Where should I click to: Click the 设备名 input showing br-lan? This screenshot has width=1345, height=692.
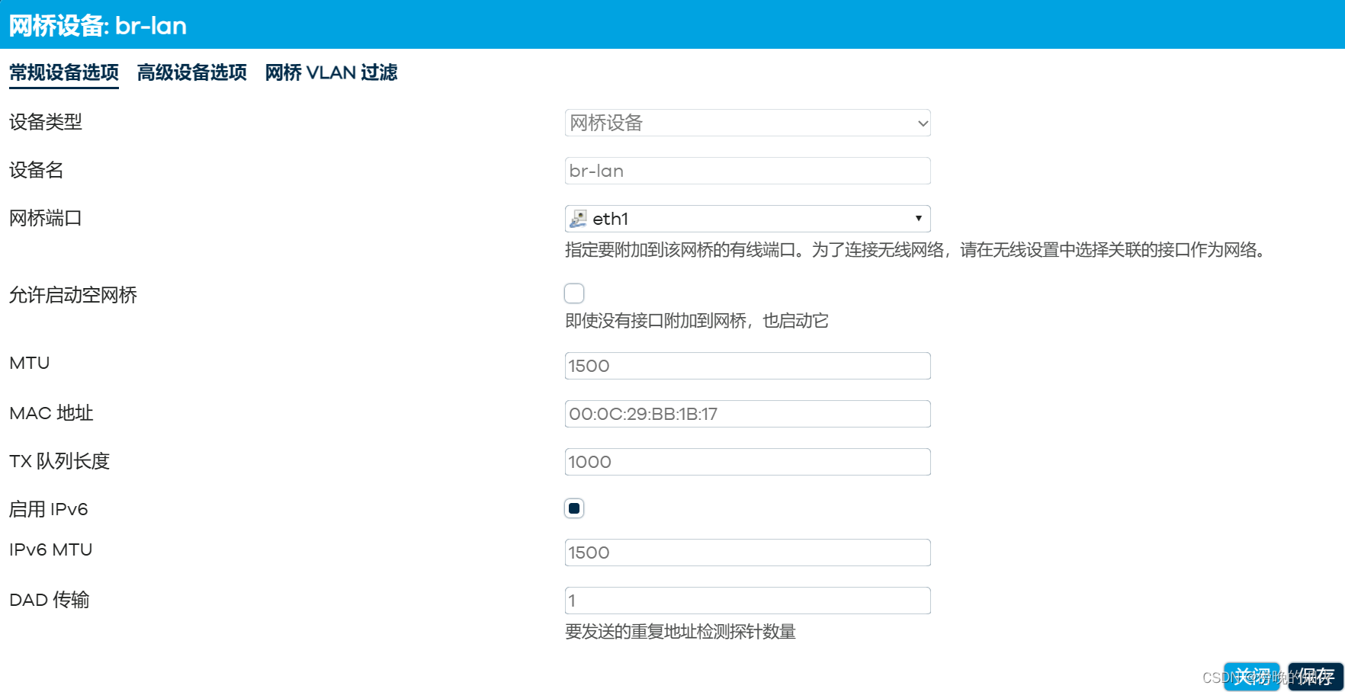click(x=746, y=171)
